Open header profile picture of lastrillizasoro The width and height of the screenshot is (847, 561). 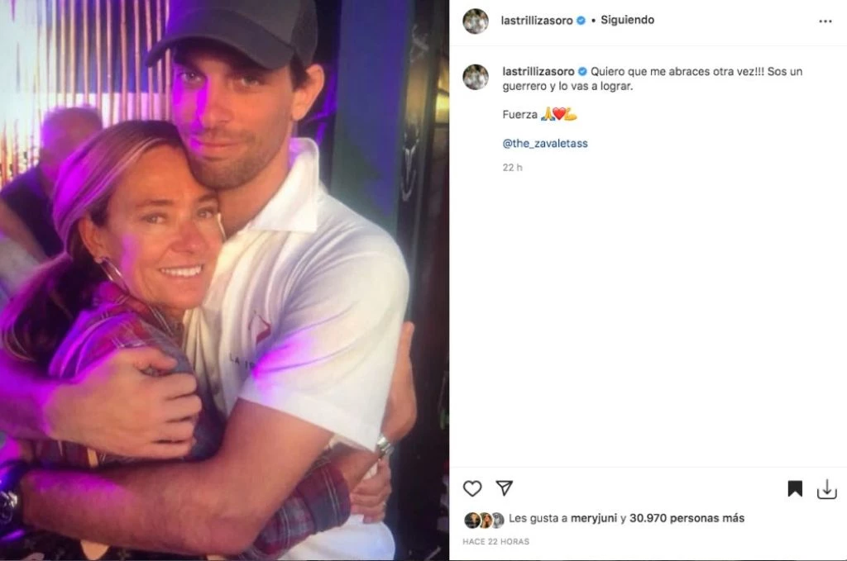476,21
